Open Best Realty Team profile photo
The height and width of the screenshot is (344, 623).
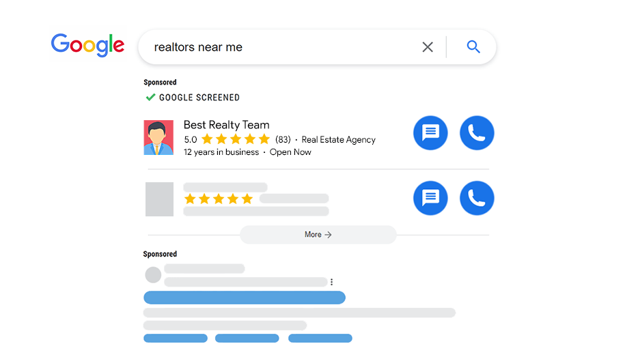(x=158, y=138)
